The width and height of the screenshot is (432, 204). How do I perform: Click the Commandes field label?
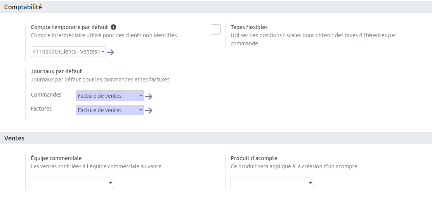pyautogui.click(x=46, y=95)
